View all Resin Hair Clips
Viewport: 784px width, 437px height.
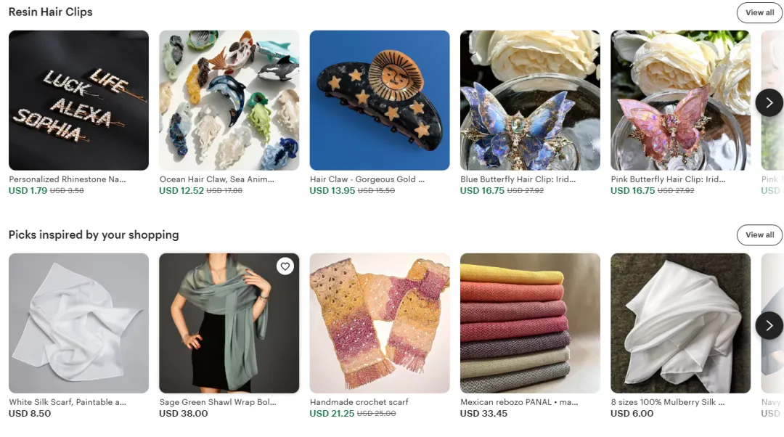click(759, 12)
